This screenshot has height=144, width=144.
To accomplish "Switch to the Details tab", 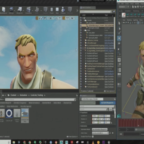I will pos(87,96).
